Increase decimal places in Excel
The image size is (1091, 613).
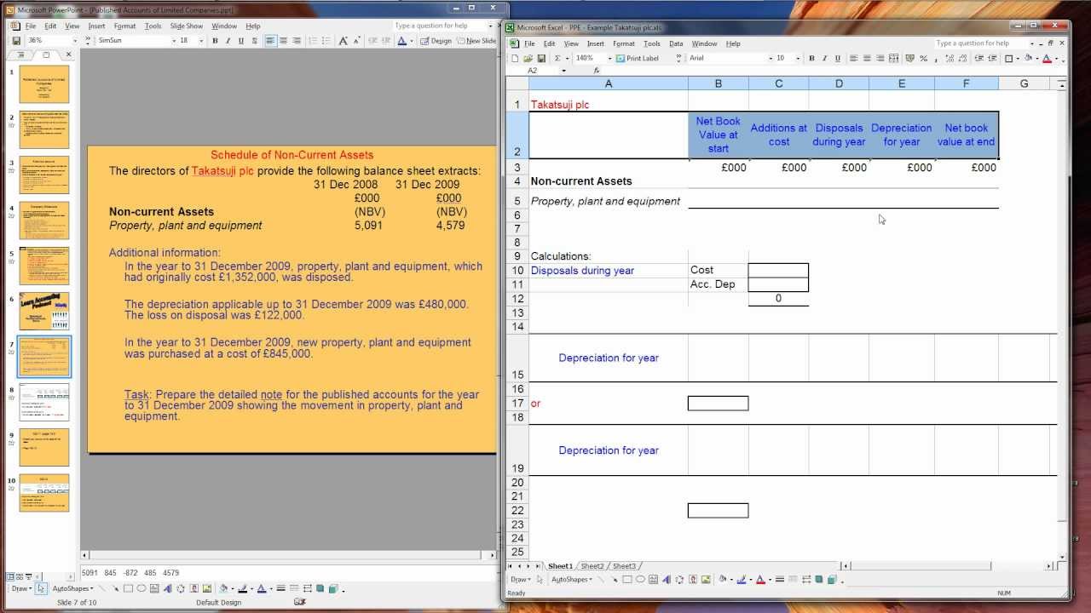pos(949,58)
